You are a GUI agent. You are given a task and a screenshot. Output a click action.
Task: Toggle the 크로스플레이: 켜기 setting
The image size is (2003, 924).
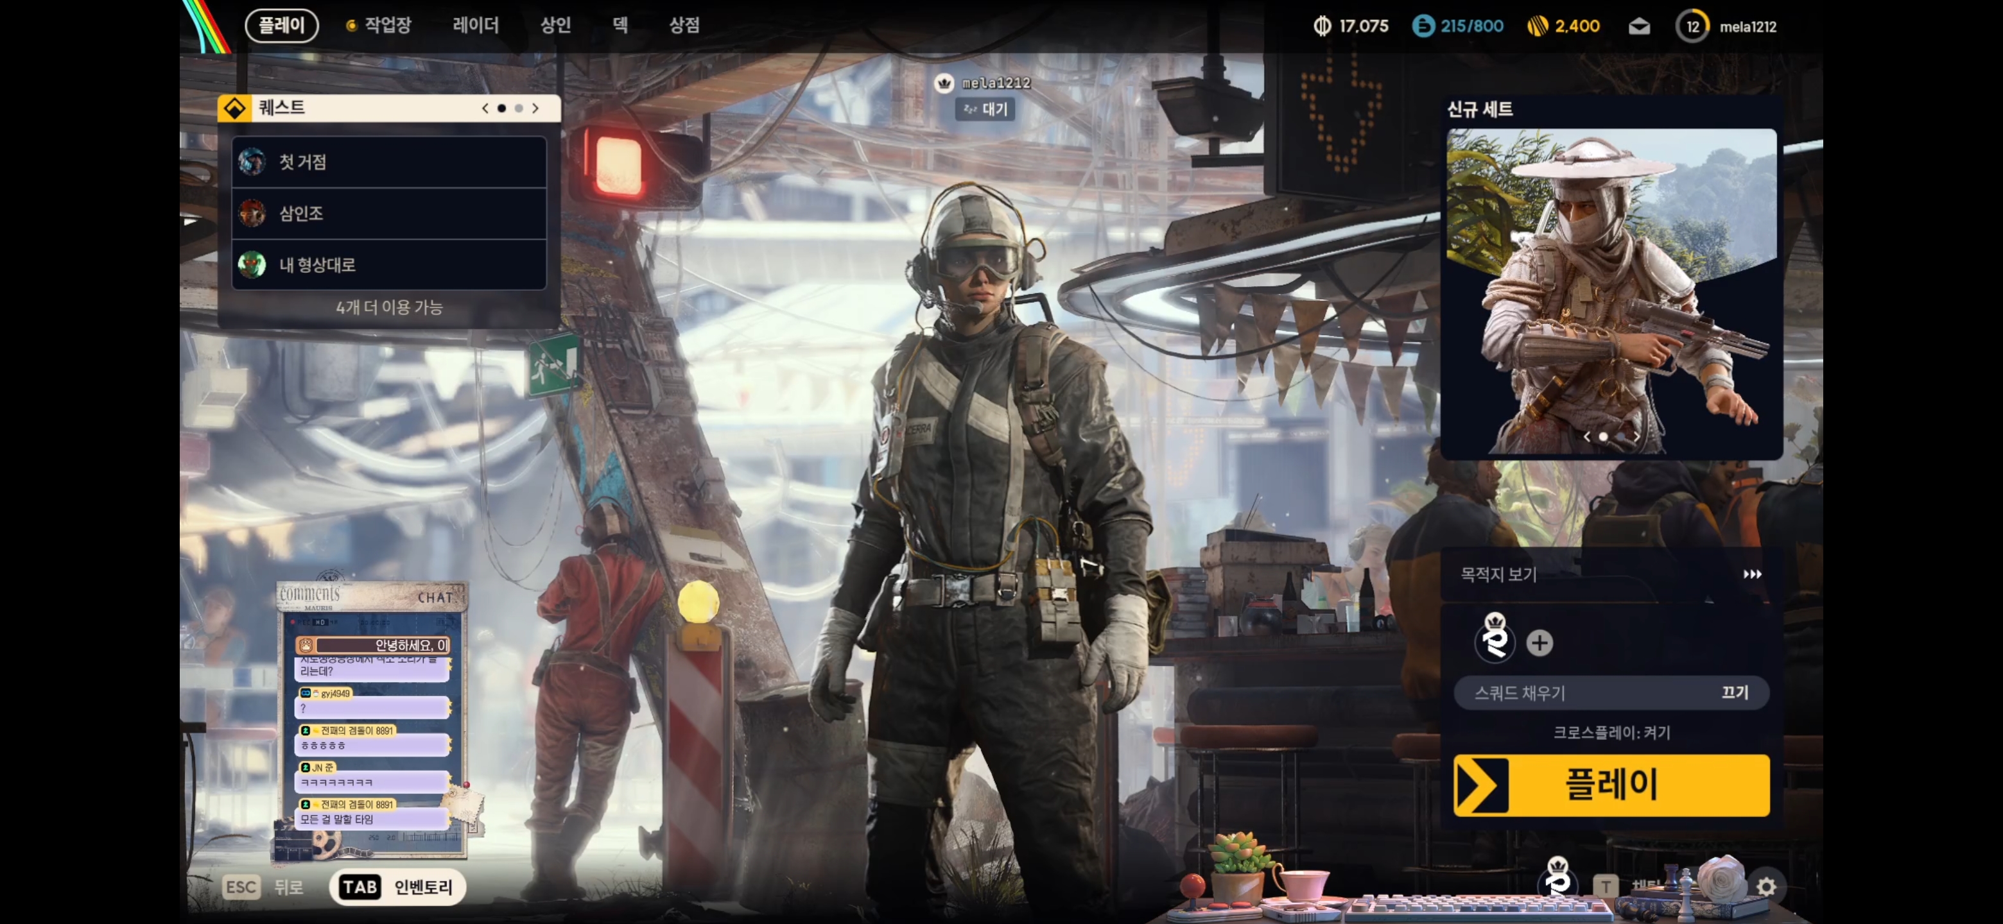click(1611, 733)
